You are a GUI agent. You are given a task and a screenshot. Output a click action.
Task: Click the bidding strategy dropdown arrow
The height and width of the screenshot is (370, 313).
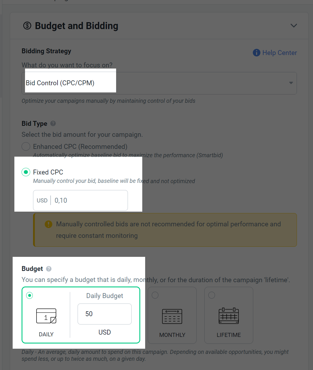pos(291,83)
